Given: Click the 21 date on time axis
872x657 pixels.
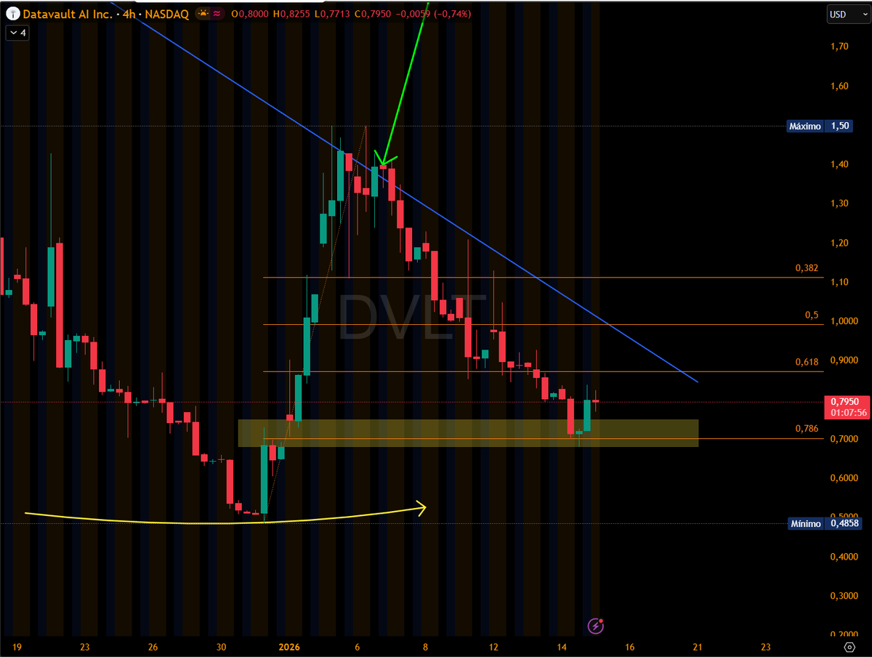Looking at the screenshot, I should 698,647.
